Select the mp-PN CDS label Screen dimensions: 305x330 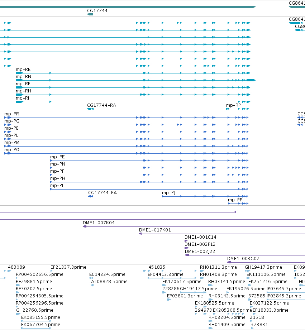(x=58, y=164)
